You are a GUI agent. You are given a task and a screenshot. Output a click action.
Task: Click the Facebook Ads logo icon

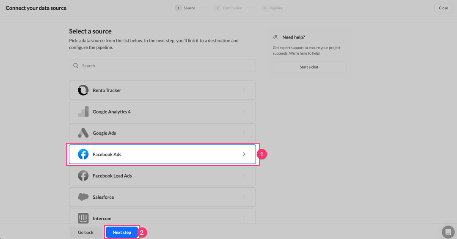tap(83, 154)
